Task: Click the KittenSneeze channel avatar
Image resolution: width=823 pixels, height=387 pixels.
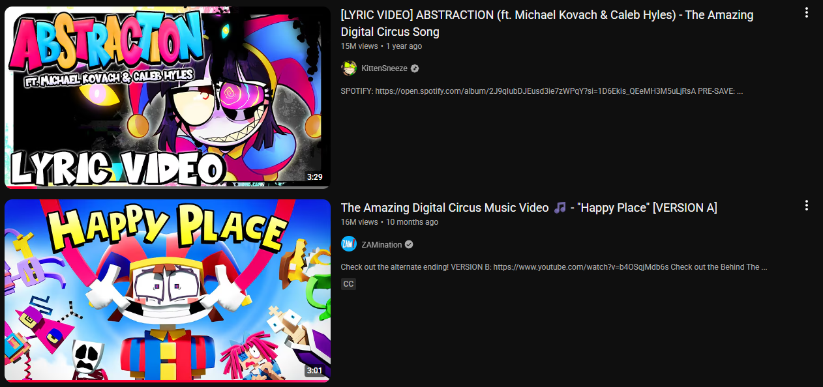Action: point(349,68)
